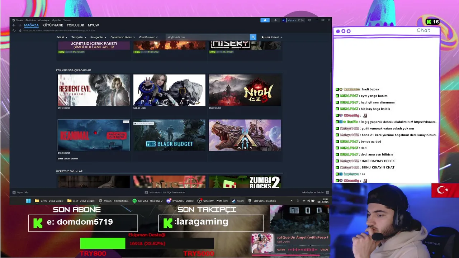
Task: Switch to the TOPLULUK tab
Action: (x=75, y=25)
